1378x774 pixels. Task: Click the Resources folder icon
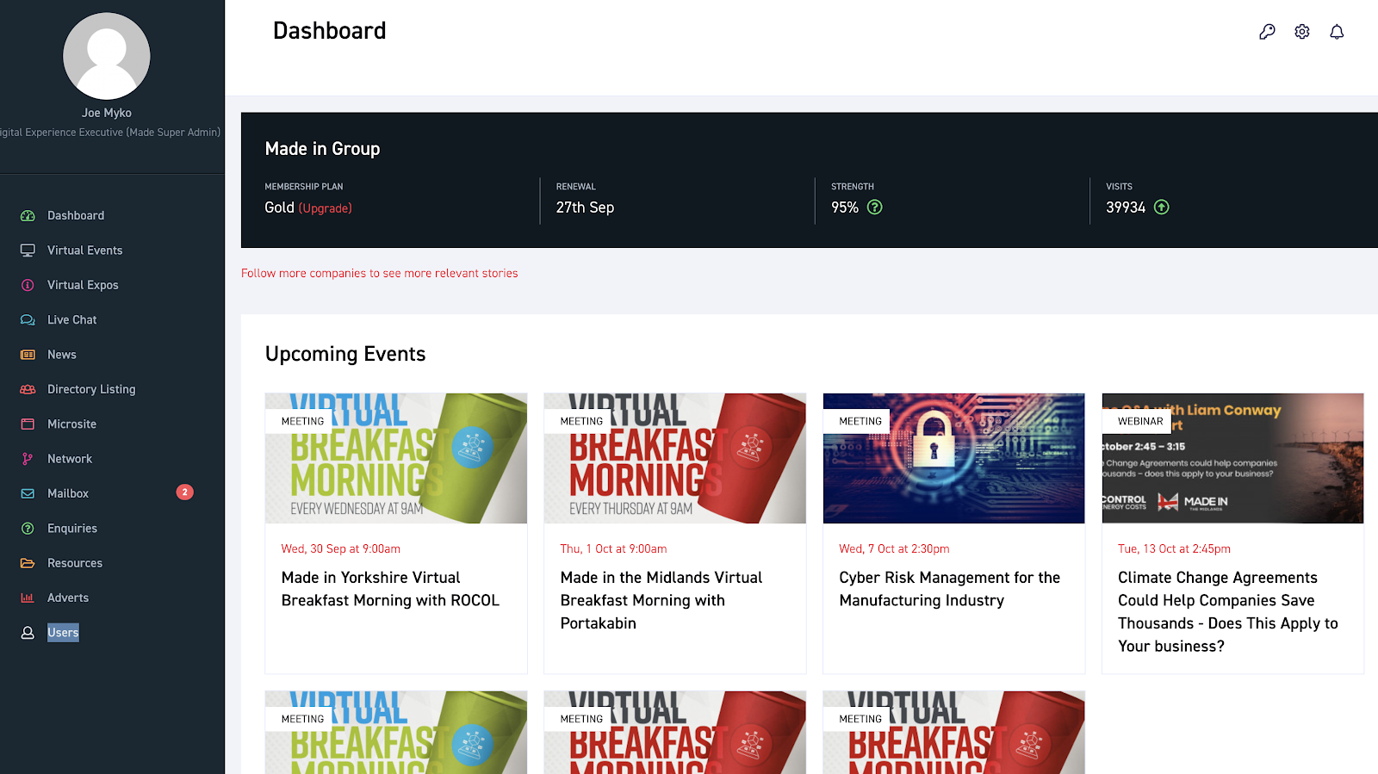(28, 563)
